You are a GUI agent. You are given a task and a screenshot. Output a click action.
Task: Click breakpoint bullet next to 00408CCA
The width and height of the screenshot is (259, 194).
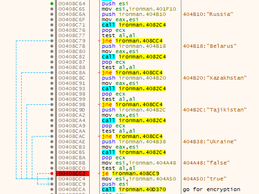52,189
